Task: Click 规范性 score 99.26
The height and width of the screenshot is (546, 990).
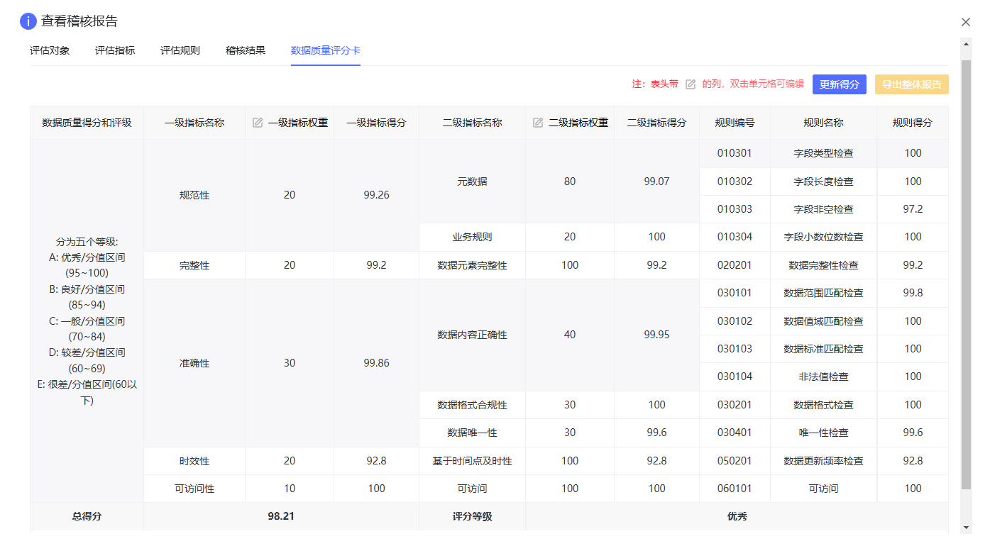Action: (x=377, y=195)
